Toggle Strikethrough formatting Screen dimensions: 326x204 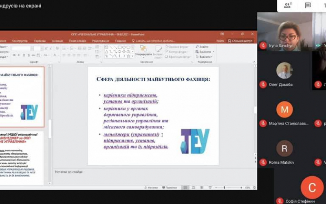tap(33, 55)
